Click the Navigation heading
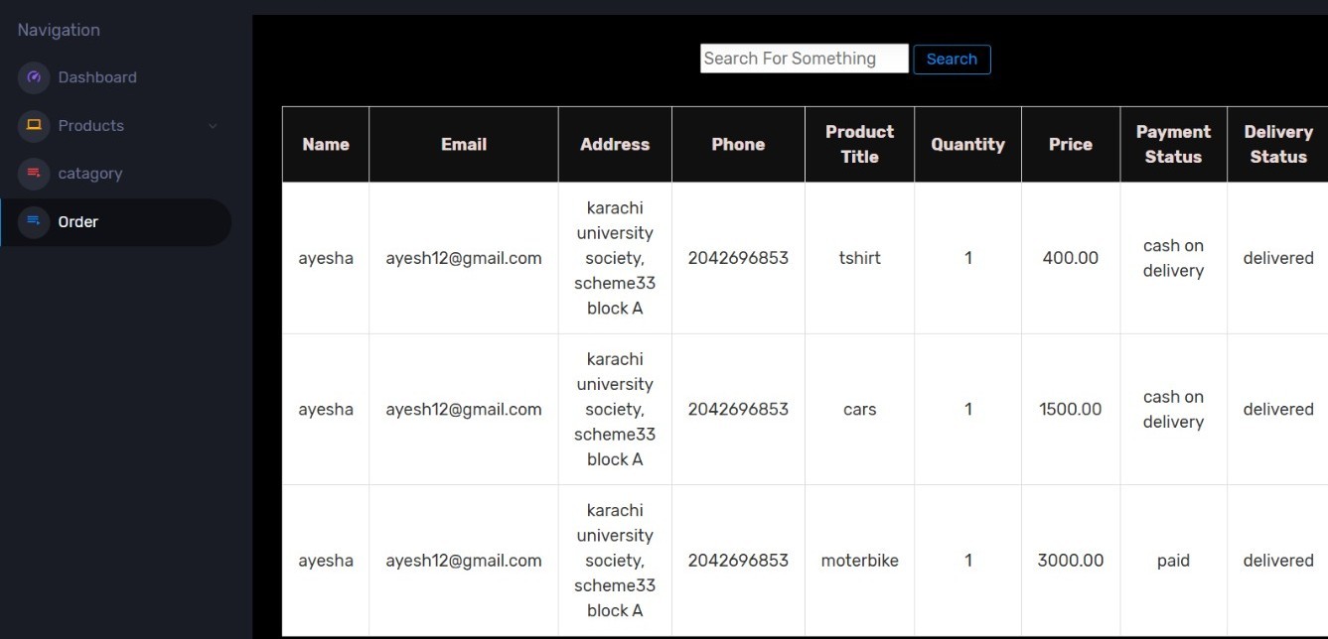 [x=59, y=30]
